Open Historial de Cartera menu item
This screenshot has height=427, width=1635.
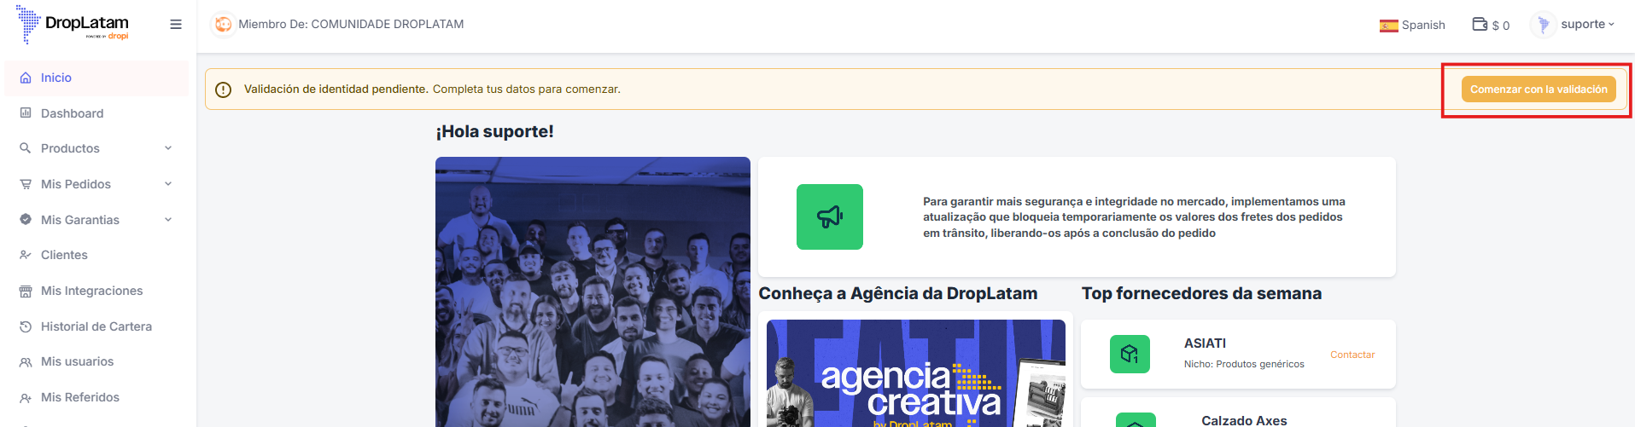(x=96, y=326)
